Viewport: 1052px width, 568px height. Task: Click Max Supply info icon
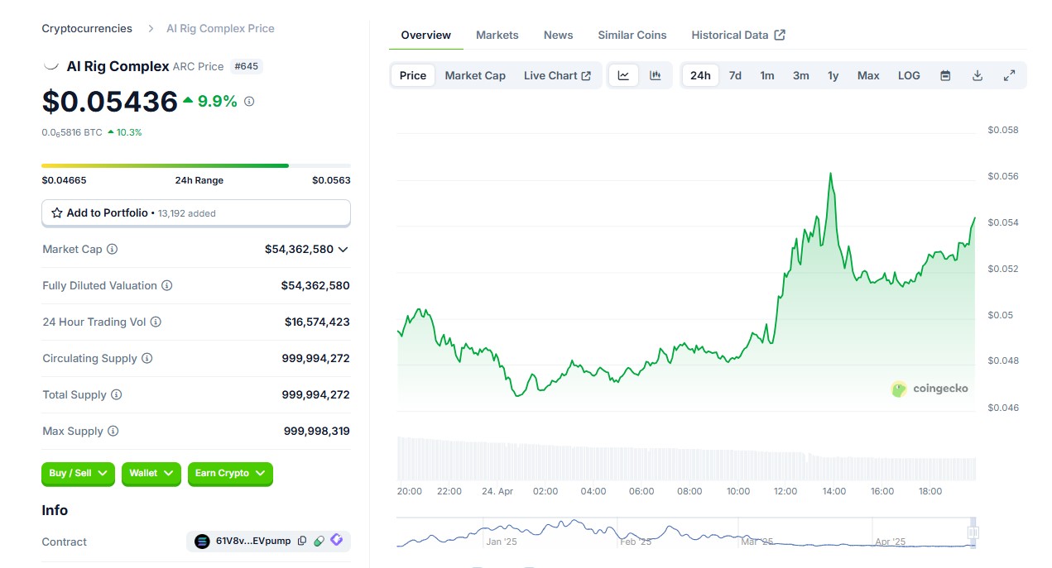(113, 431)
